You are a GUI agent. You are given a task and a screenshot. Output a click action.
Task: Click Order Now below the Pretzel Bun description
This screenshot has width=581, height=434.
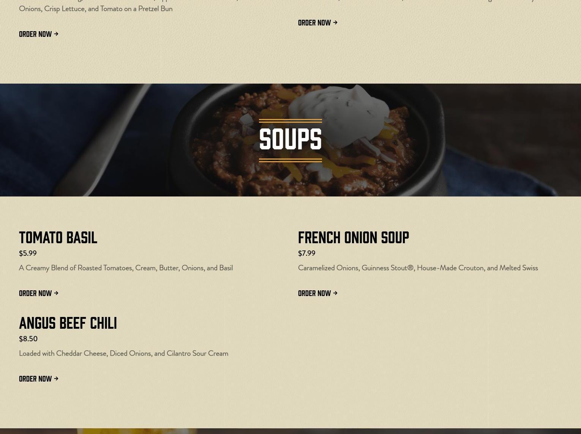[38, 34]
